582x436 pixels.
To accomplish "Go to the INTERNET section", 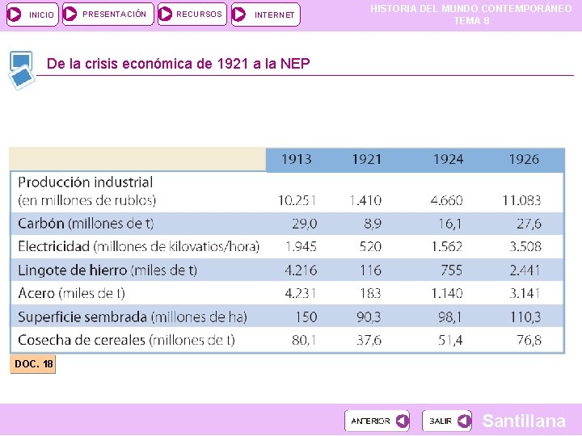I will (265, 15).
